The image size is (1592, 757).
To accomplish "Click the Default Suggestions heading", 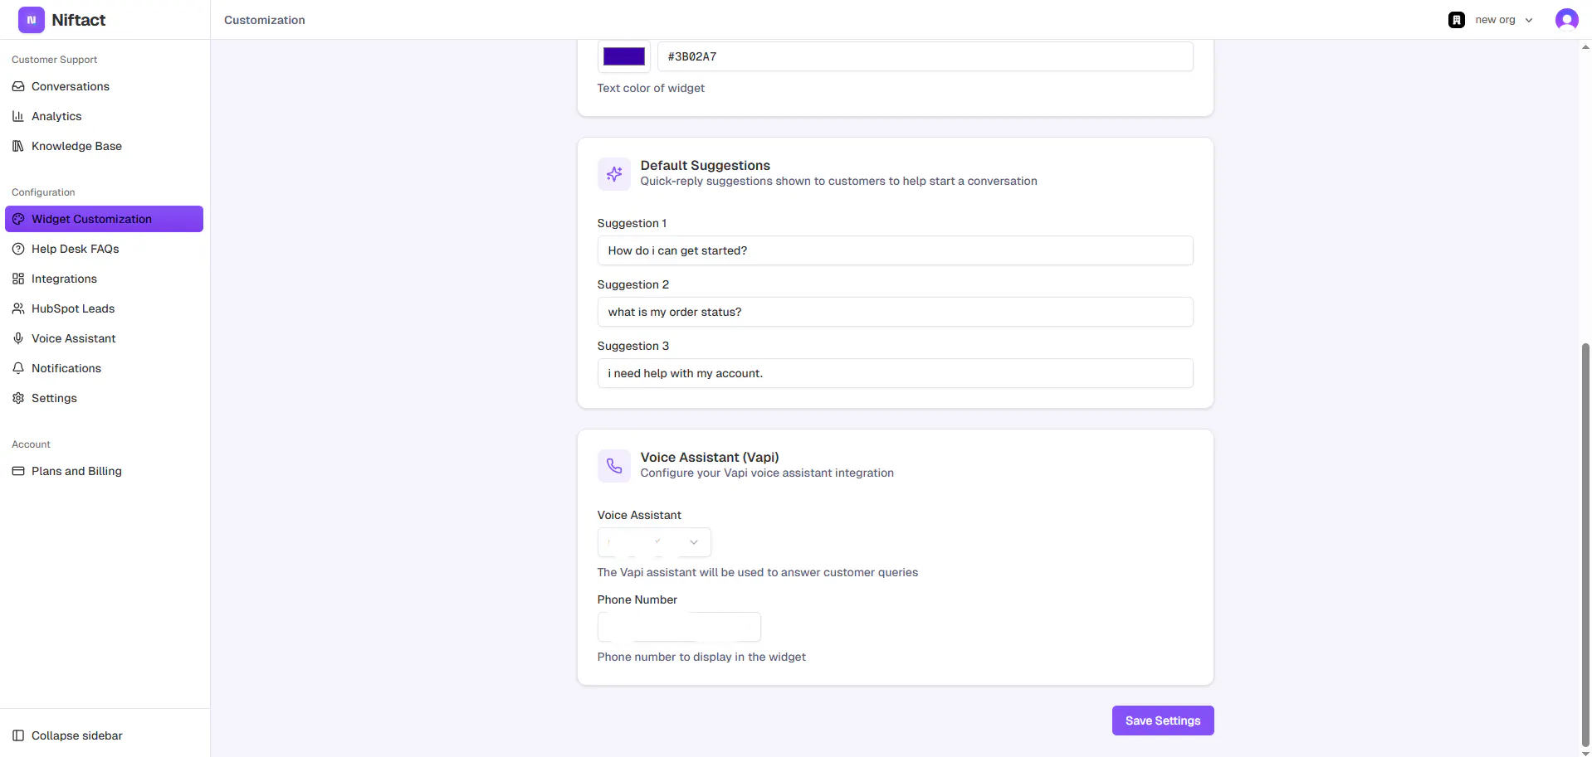I will (706, 165).
